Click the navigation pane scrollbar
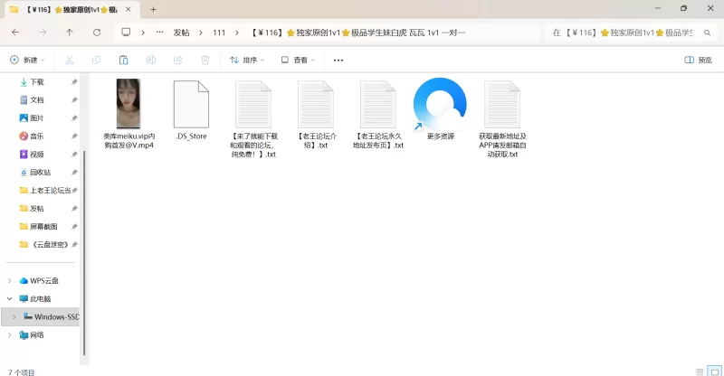This screenshot has width=724, height=376. (x=84, y=253)
